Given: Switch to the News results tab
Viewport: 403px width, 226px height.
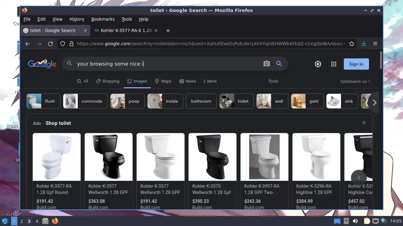Looking at the screenshot, I should tap(188, 81).
